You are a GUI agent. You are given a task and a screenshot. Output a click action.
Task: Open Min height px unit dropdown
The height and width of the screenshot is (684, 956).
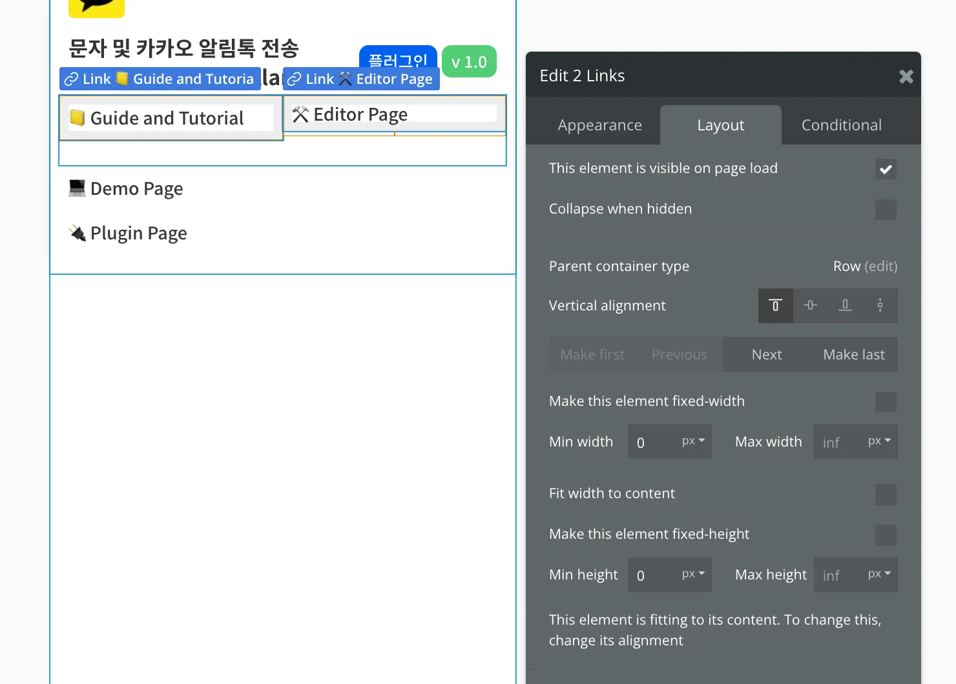694,574
